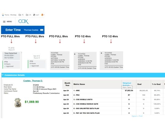The image size is (165, 123).
Task: Open the Coates, Thomas D. profile link
Action: 33,81
